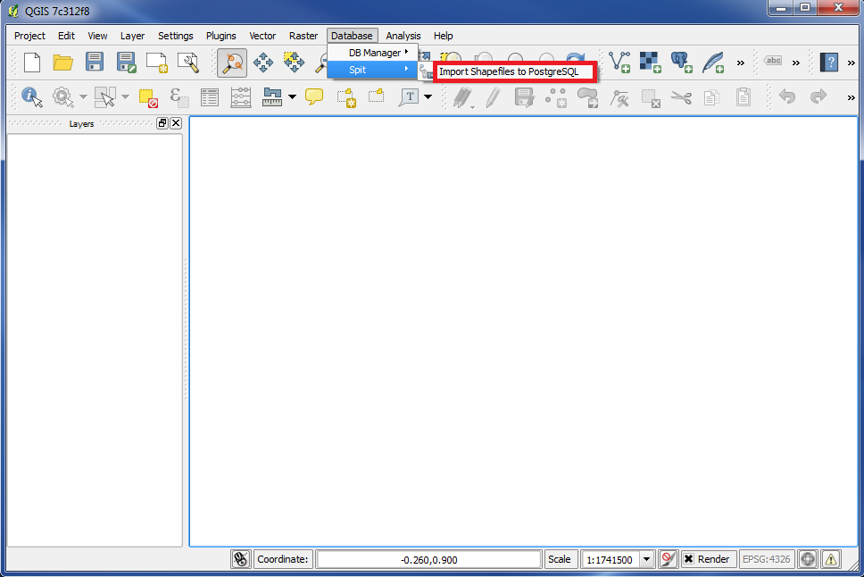The image size is (864, 577).
Task: Click Pan Map to Selection icon
Action: (x=294, y=63)
